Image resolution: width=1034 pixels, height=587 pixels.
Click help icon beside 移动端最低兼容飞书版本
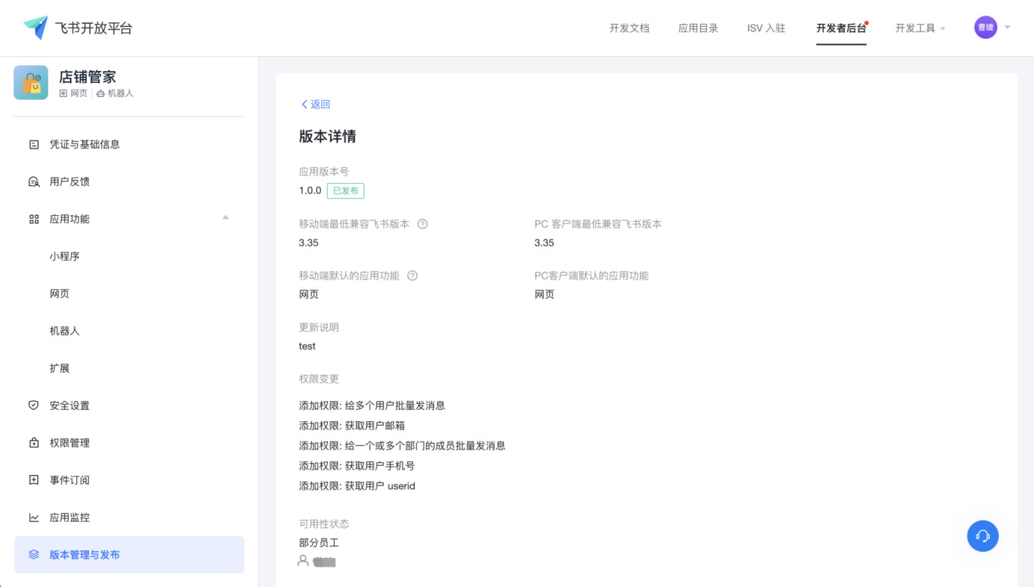tap(422, 224)
